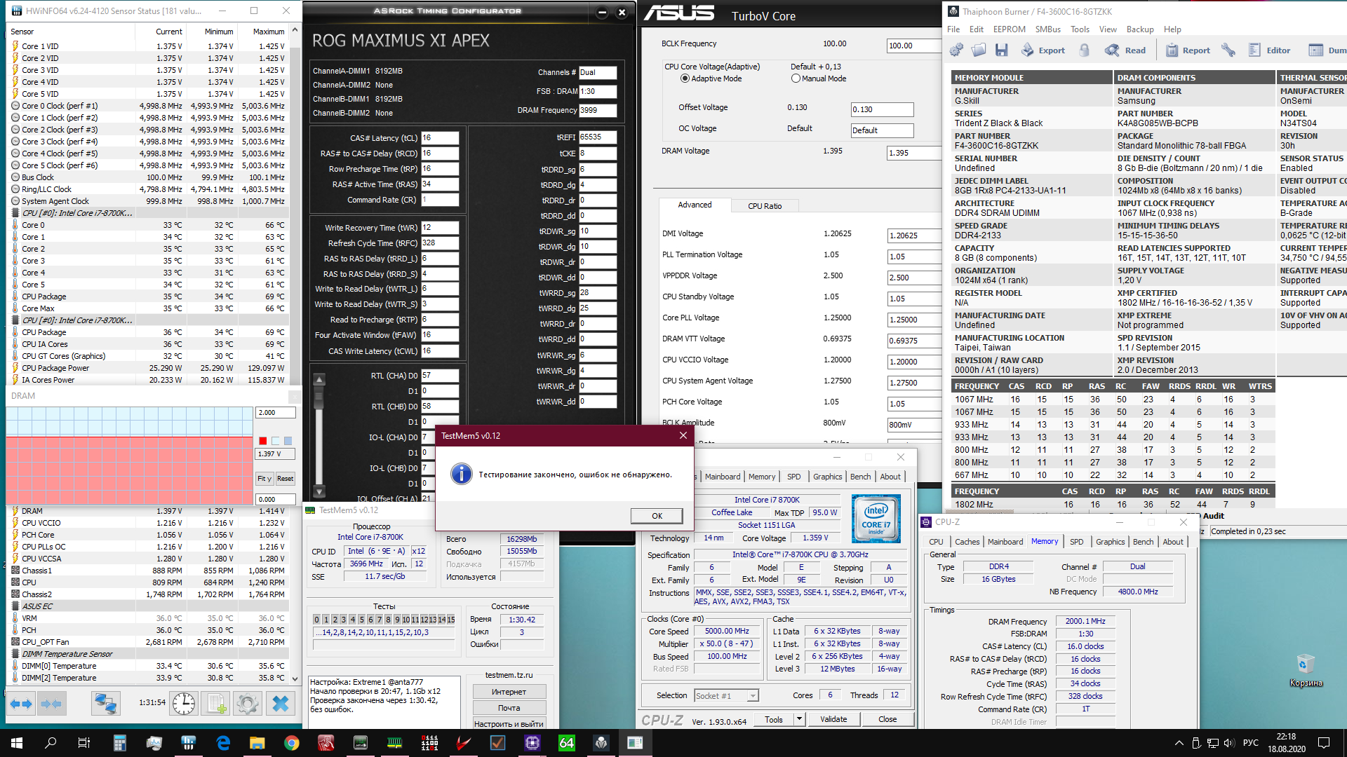Click Thaiphoon Burner save floppy icon
The height and width of the screenshot is (757, 1347).
pyautogui.click(x=1001, y=50)
